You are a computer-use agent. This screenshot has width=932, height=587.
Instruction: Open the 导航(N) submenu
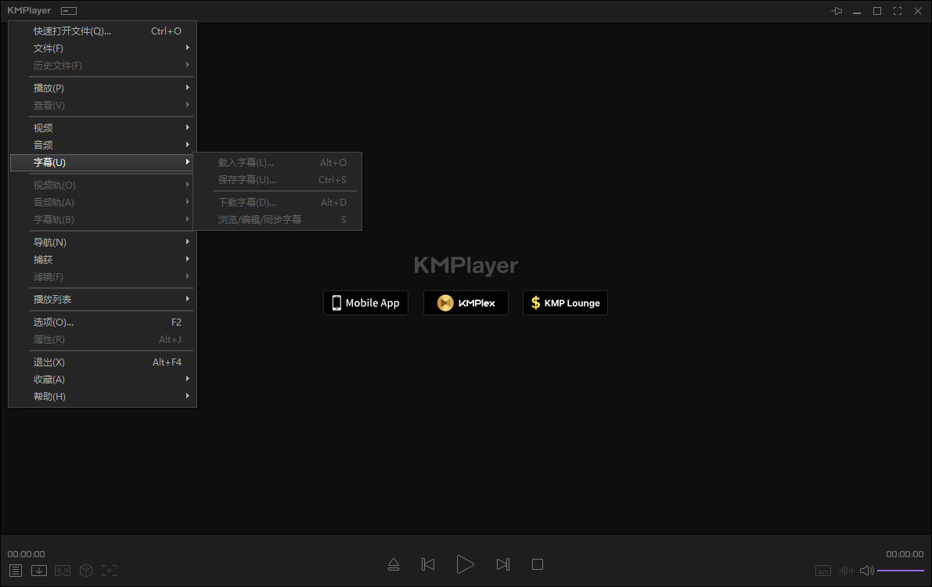point(103,242)
